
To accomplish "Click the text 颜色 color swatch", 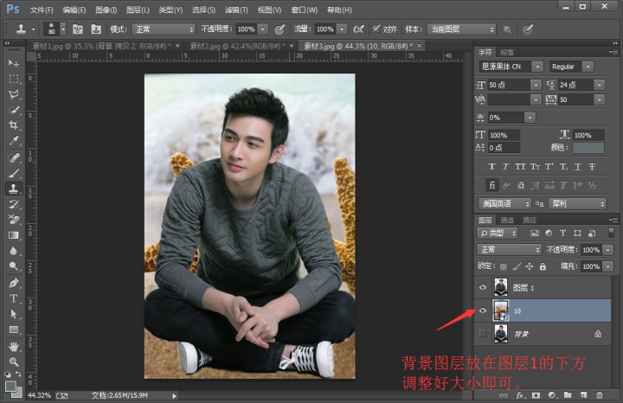I will coord(594,148).
